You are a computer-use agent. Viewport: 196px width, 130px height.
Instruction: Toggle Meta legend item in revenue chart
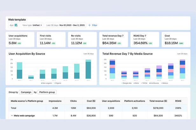pyautogui.click(x=136, y=83)
